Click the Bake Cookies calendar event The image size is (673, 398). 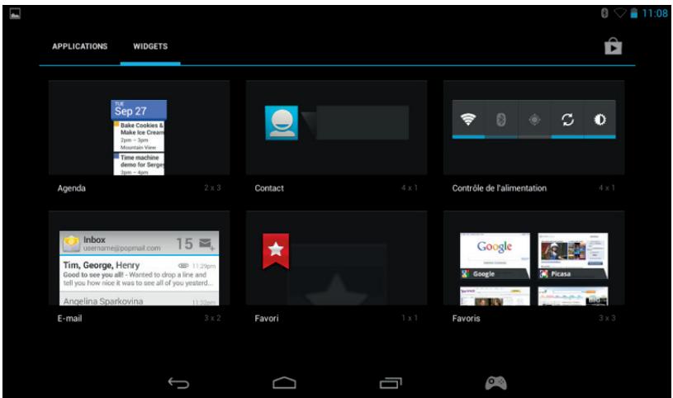click(139, 136)
